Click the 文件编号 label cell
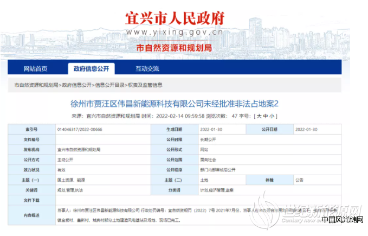This screenshot has width=368, height=236. coord(31,139)
